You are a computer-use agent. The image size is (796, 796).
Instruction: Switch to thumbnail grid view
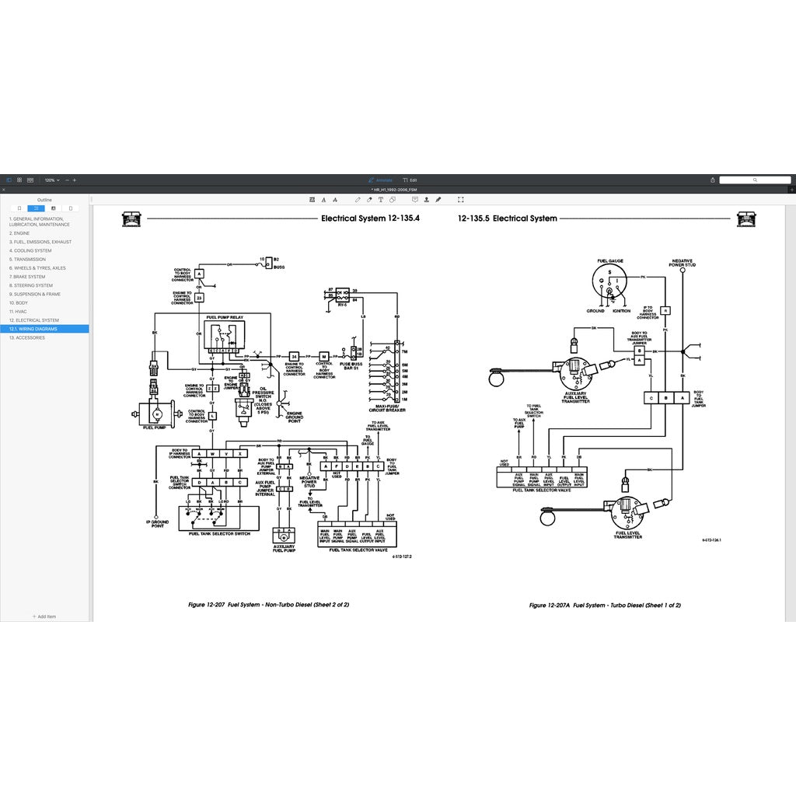coord(19,180)
